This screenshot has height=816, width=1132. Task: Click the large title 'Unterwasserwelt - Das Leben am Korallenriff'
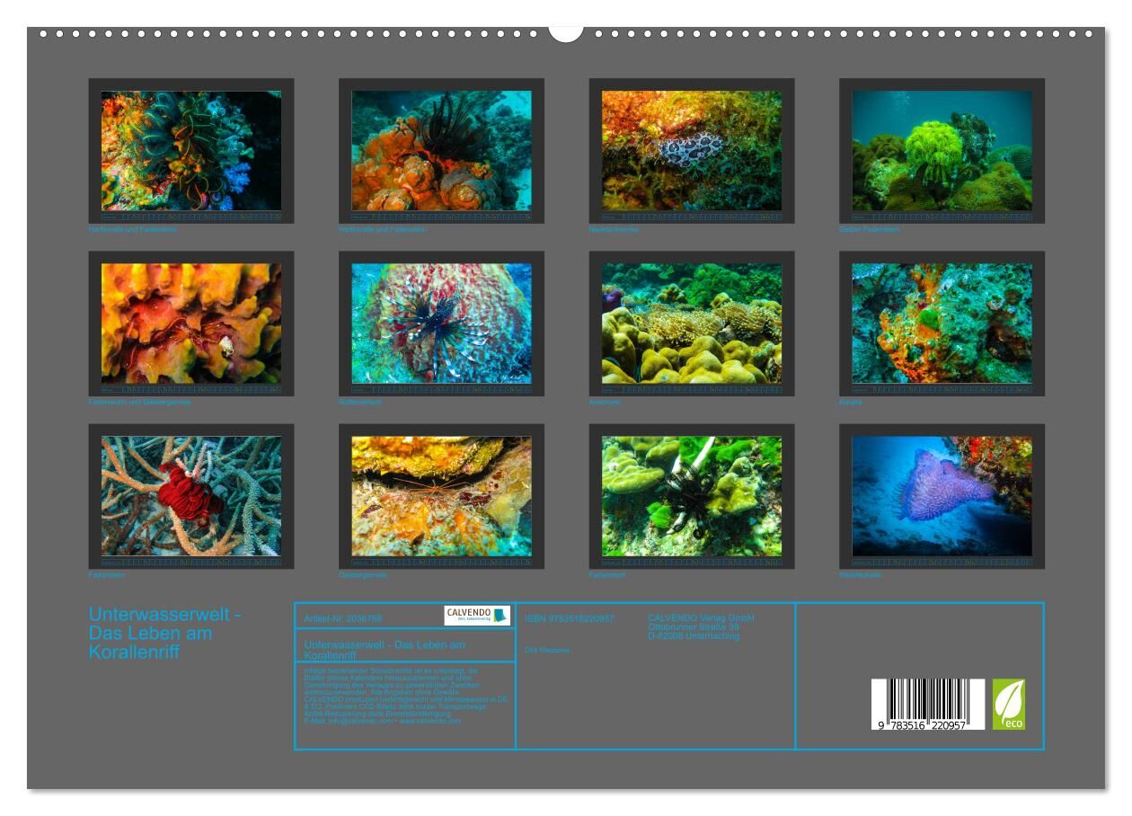pyautogui.click(x=164, y=634)
